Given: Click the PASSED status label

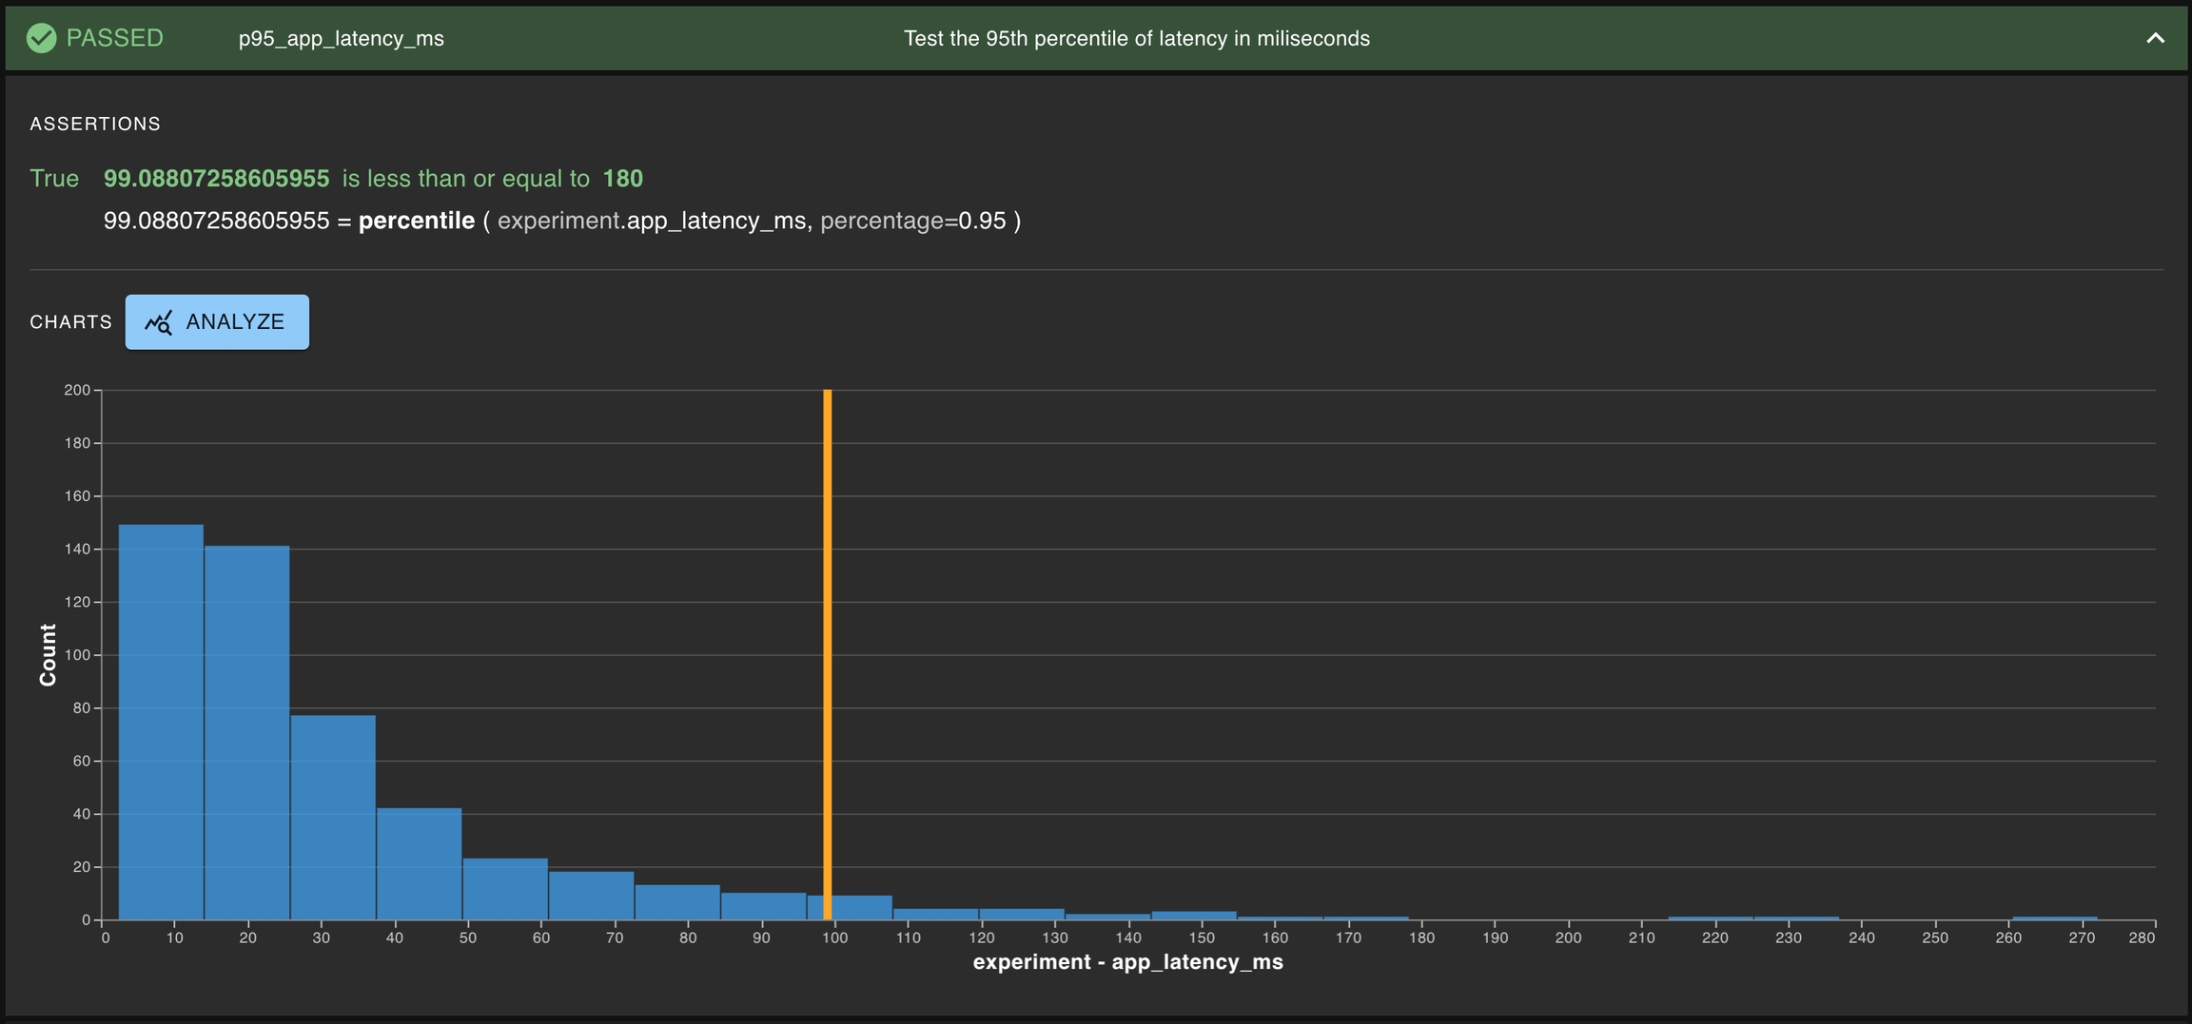Looking at the screenshot, I should (x=114, y=38).
